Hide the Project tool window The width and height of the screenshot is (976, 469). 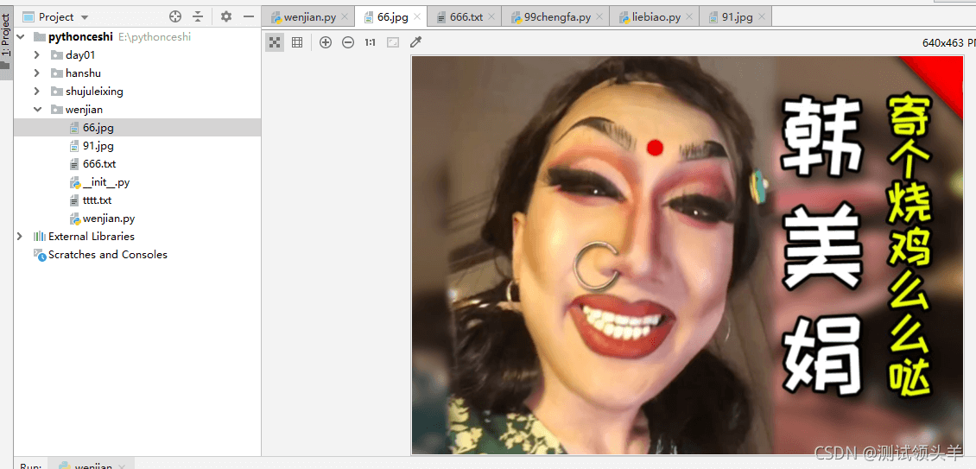point(249,16)
